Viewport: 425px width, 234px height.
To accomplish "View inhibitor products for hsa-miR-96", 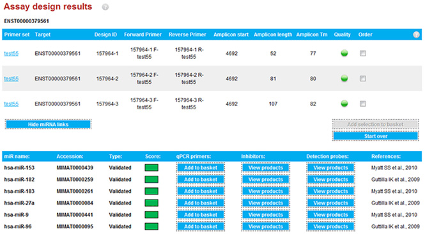I will [266, 226].
